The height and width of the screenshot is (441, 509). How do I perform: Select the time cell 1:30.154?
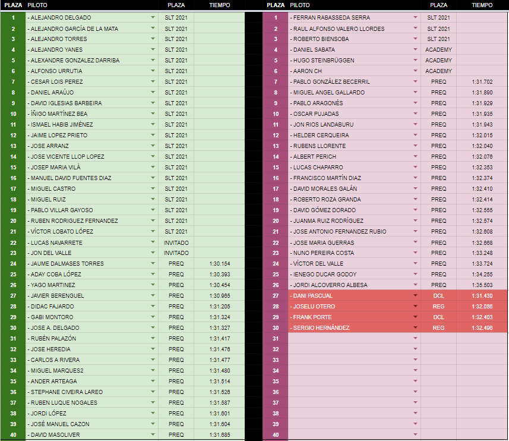click(219, 264)
